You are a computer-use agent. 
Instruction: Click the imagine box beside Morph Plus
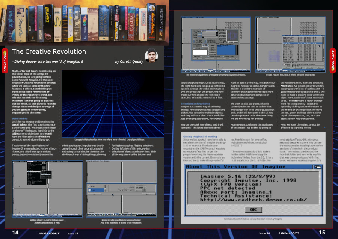11,23
